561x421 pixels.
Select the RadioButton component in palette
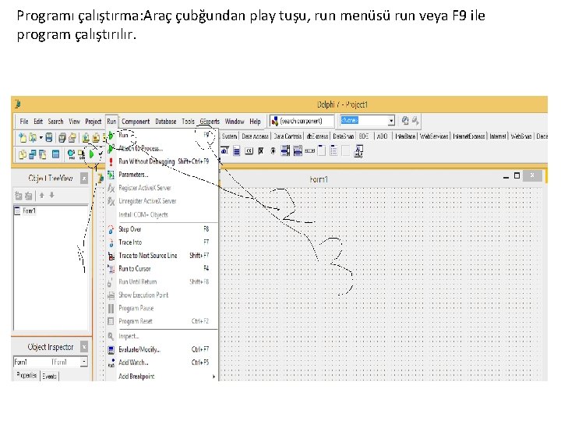click(x=273, y=150)
